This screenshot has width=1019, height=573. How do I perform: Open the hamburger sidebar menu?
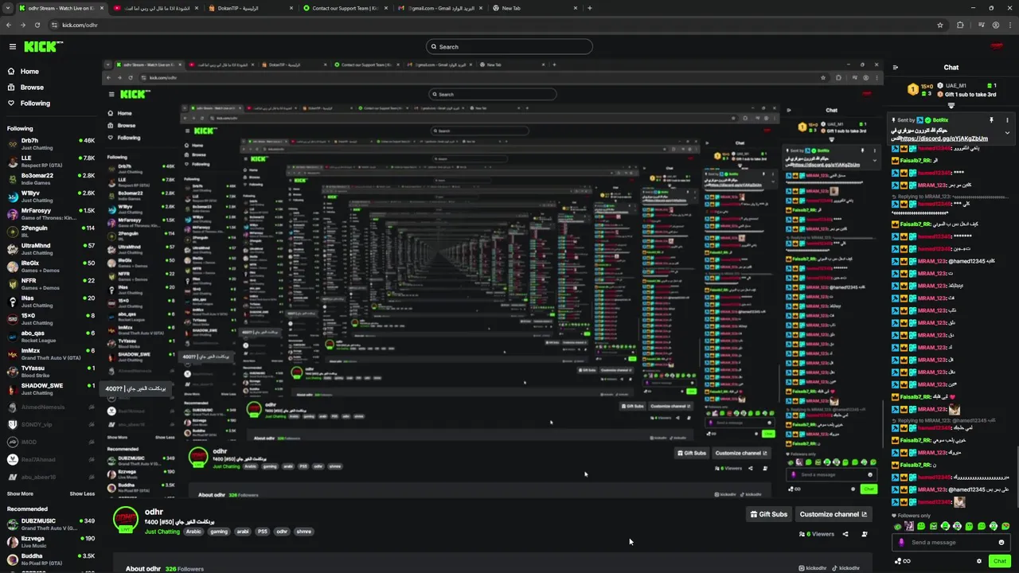coord(12,47)
